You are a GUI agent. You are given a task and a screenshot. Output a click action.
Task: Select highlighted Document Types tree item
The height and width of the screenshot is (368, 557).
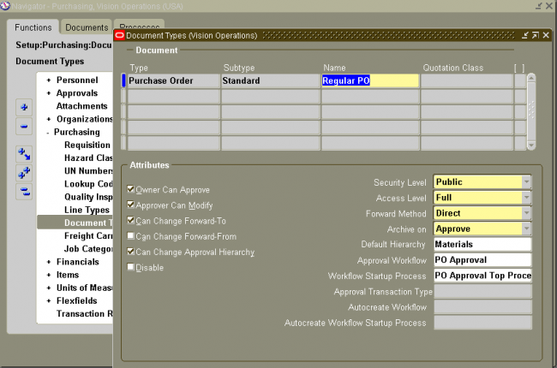click(x=75, y=223)
